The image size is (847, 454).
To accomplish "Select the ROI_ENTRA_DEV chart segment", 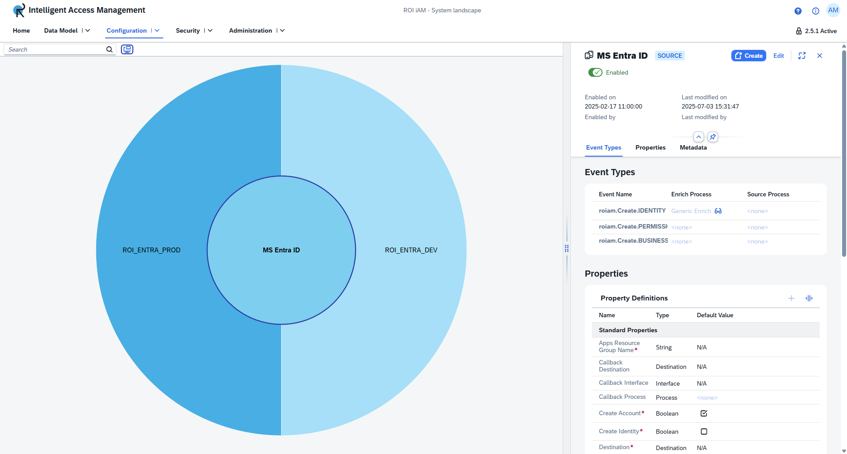I will coord(410,250).
